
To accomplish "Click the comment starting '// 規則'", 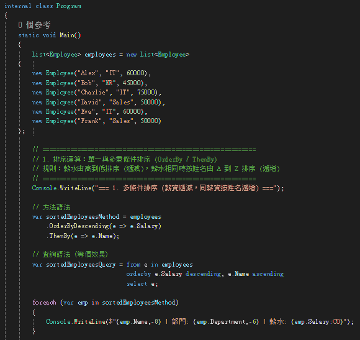I will 156,168.
